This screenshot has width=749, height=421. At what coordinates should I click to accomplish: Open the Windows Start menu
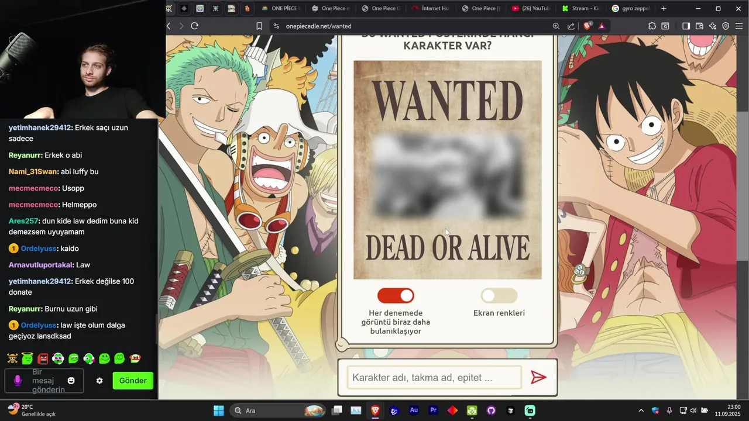[218, 410]
